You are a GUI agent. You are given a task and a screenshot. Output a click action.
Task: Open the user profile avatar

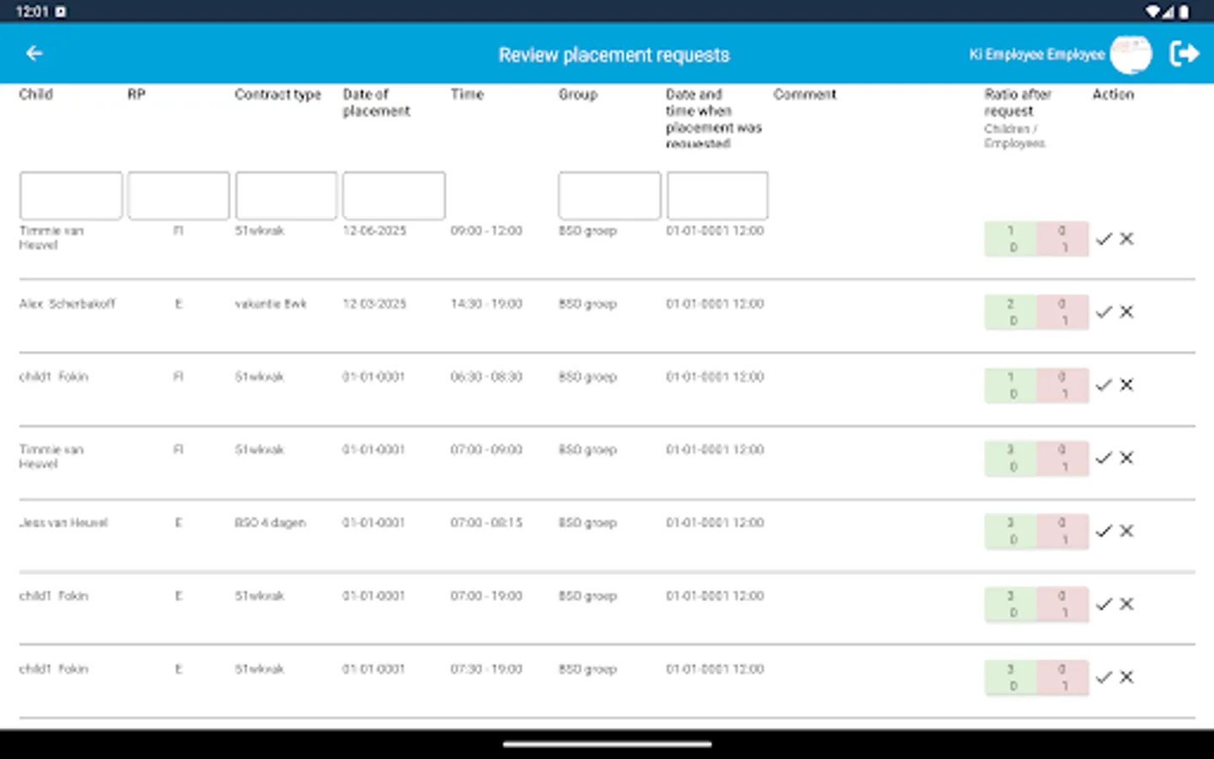1131,53
